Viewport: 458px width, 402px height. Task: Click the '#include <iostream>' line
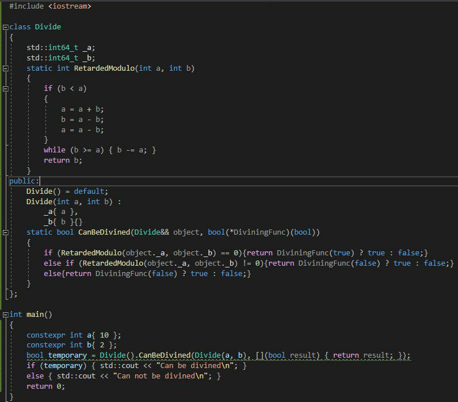[x=50, y=6]
